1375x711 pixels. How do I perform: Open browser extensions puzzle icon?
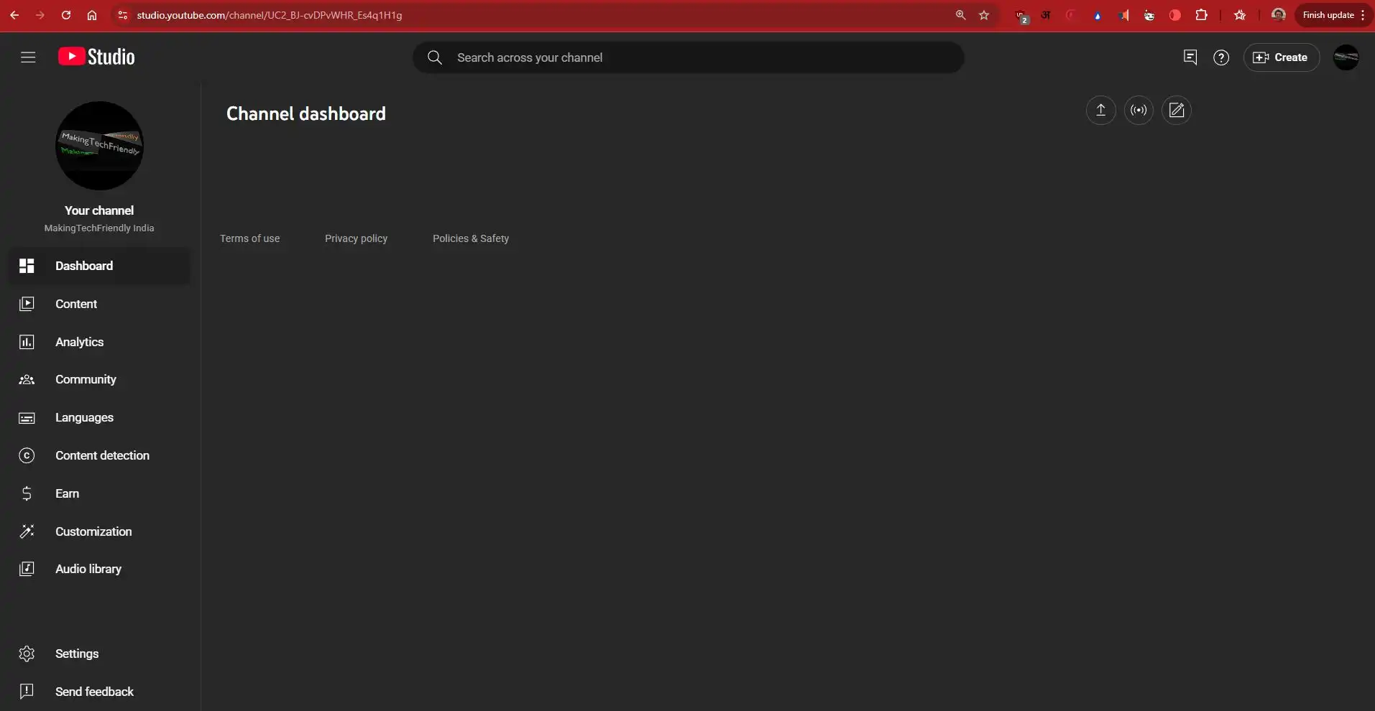tap(1201, 15)
